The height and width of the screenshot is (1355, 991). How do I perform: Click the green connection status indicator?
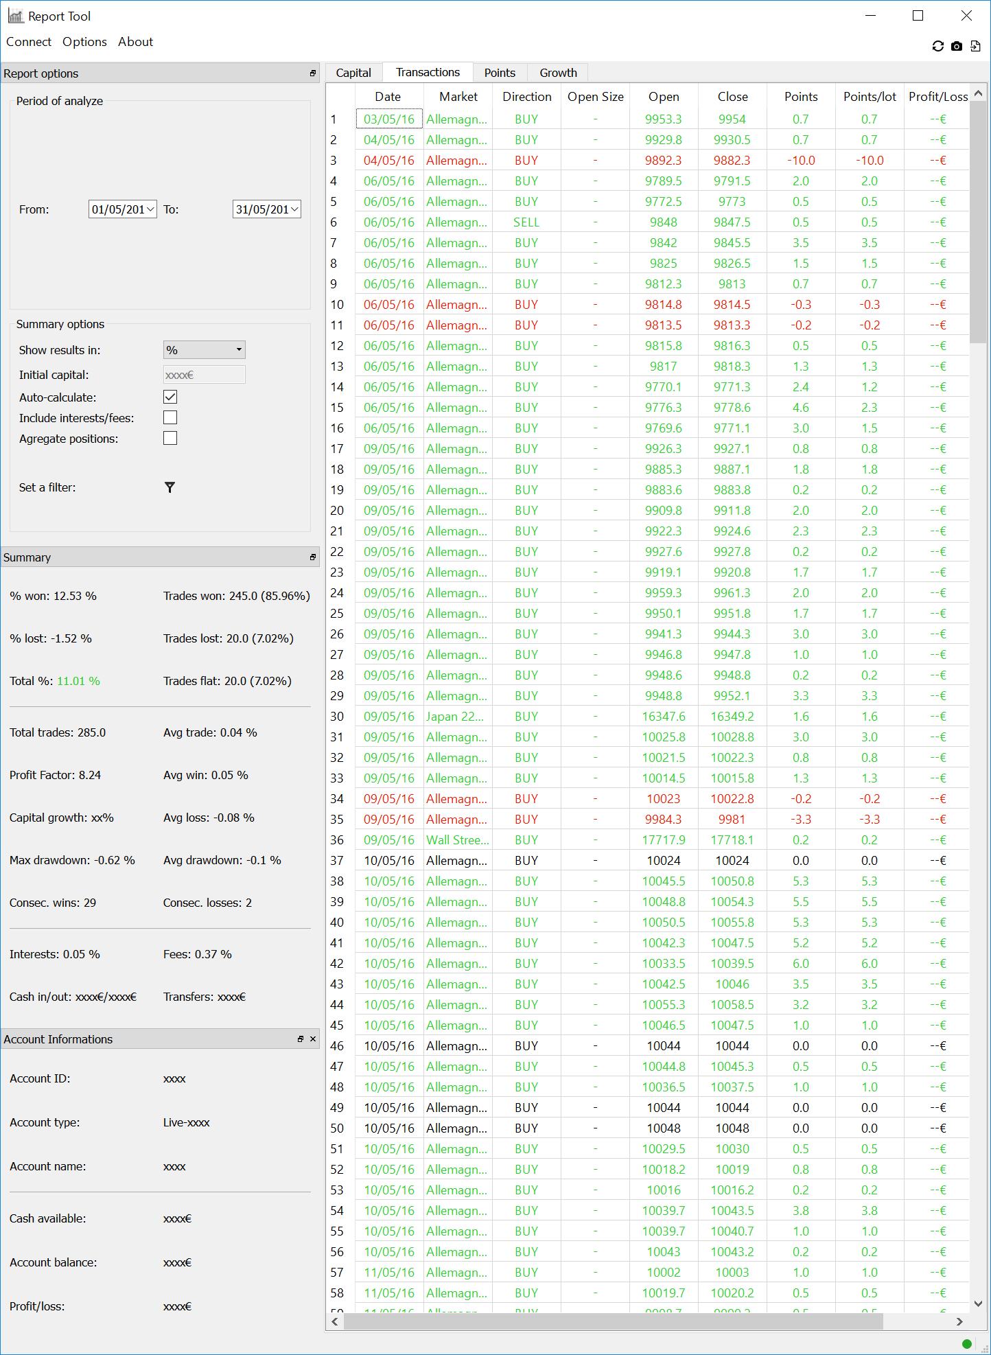click(967, 1344)
